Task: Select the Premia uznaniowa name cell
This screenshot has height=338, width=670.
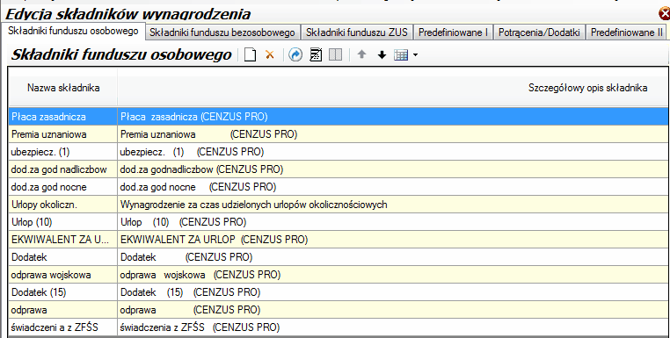Action: [x=62, y=134]
